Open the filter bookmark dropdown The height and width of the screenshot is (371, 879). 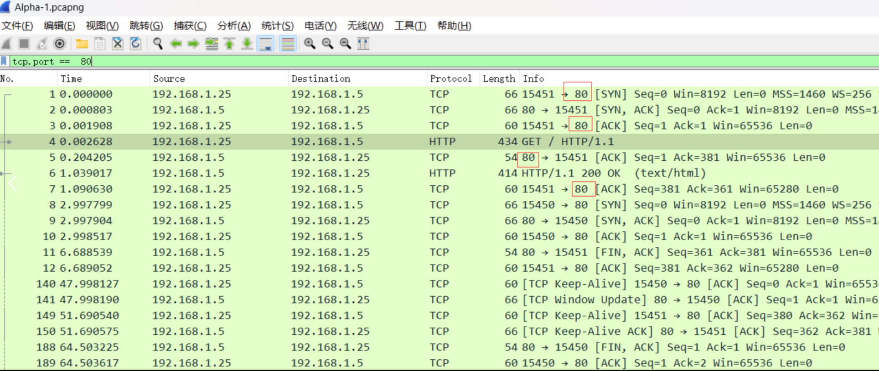pyautogui.click(x=4, y=61)
